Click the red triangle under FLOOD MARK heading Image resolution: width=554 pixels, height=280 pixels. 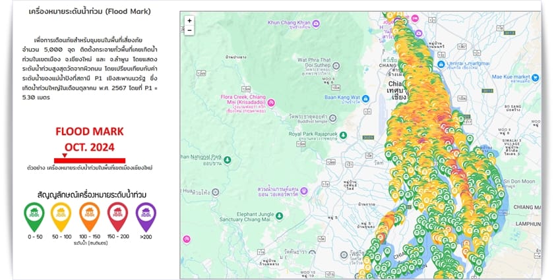(x=64, y=156)
